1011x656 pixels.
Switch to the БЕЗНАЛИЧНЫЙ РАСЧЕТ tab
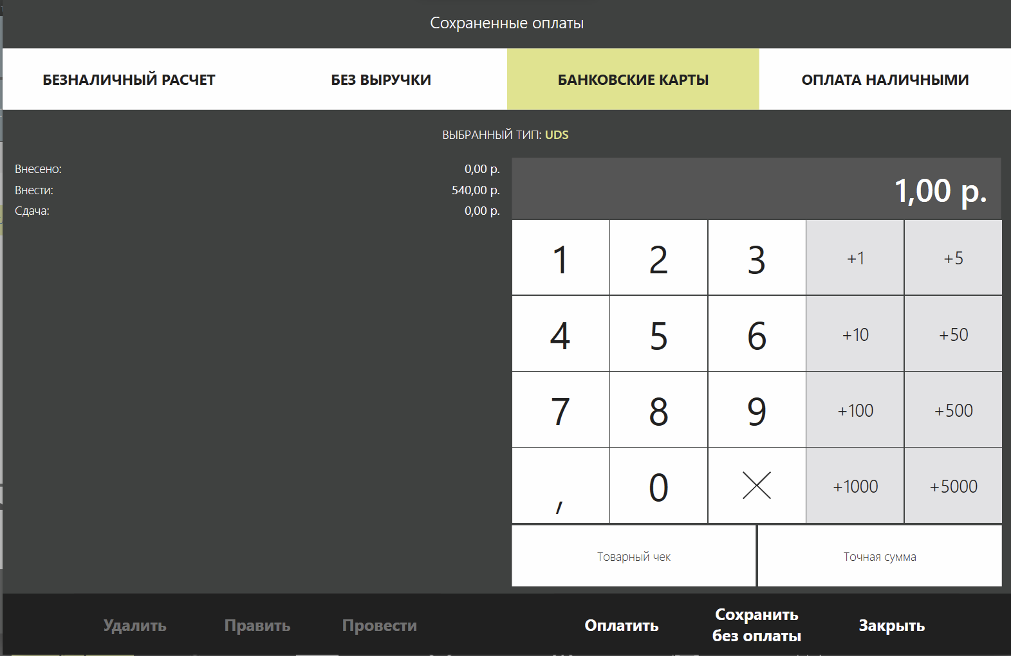(129, 79)
